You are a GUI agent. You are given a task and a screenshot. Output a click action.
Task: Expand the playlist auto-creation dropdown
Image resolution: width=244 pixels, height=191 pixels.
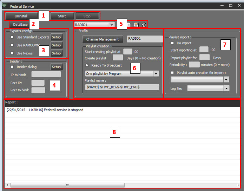pos(226,80)
